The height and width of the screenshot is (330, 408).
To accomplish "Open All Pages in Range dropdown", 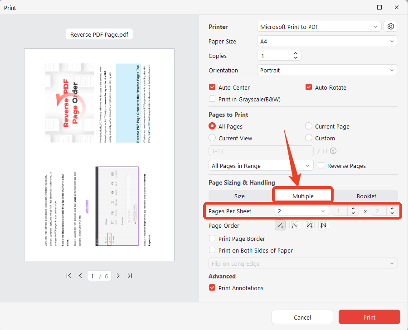I will pyautogui.click(x=261, y=166).
